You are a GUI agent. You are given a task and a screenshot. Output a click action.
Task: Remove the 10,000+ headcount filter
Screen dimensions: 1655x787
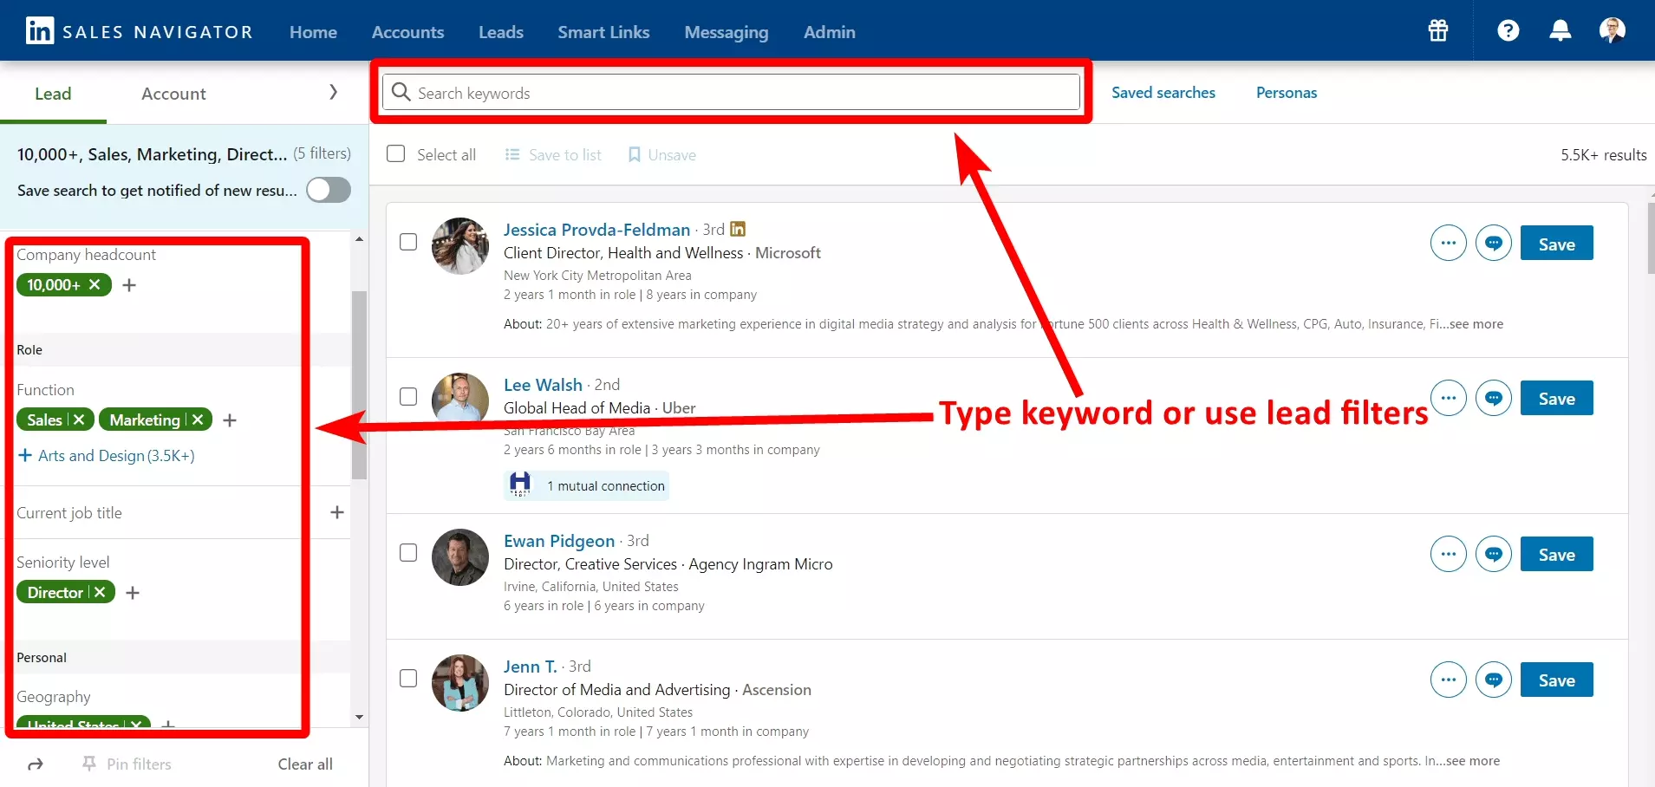point(94,285)
